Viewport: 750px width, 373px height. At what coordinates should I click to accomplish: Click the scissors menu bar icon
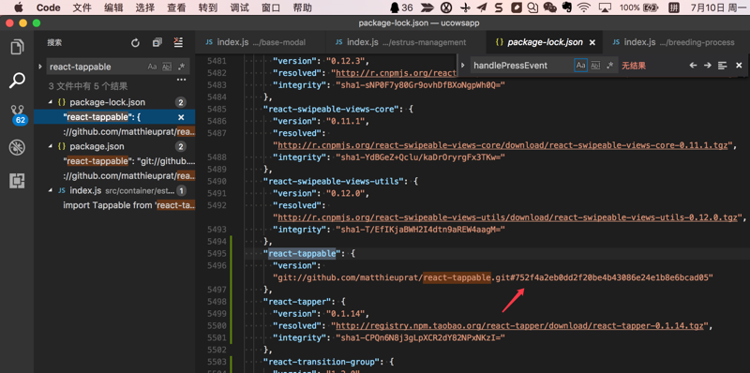465,7
